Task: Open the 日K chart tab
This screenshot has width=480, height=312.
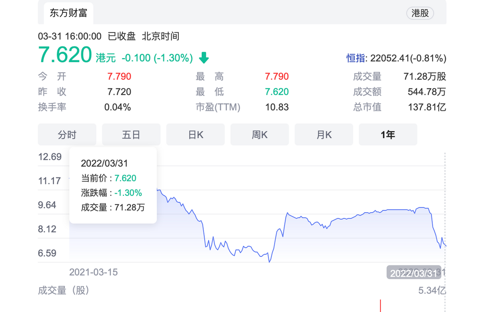Action: click(x=196, y=135)
